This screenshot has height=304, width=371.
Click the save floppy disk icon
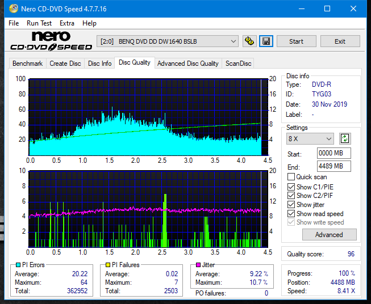pos(266,41)
